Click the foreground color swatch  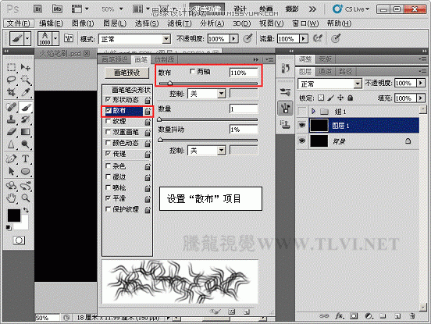coord(14,215)
